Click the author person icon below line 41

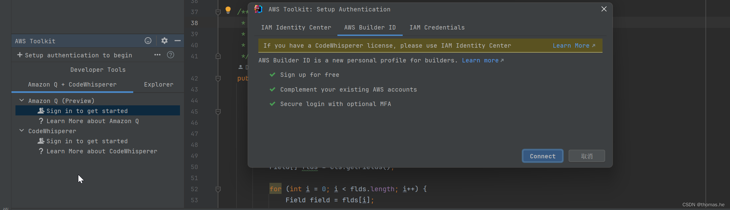[x=241, y=67]
